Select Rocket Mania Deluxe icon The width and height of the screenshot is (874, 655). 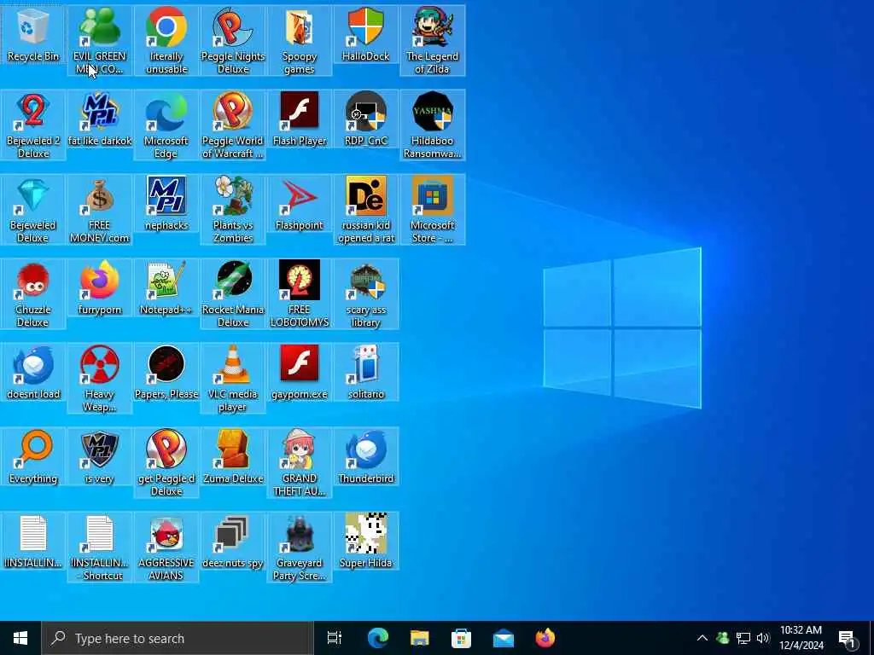tap(233, 294)
